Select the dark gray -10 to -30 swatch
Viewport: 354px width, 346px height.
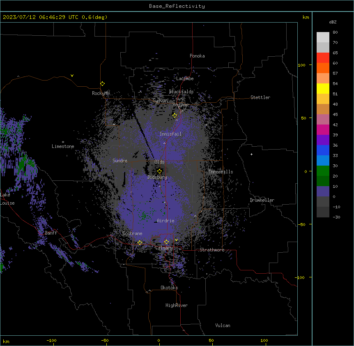point(323,212)
